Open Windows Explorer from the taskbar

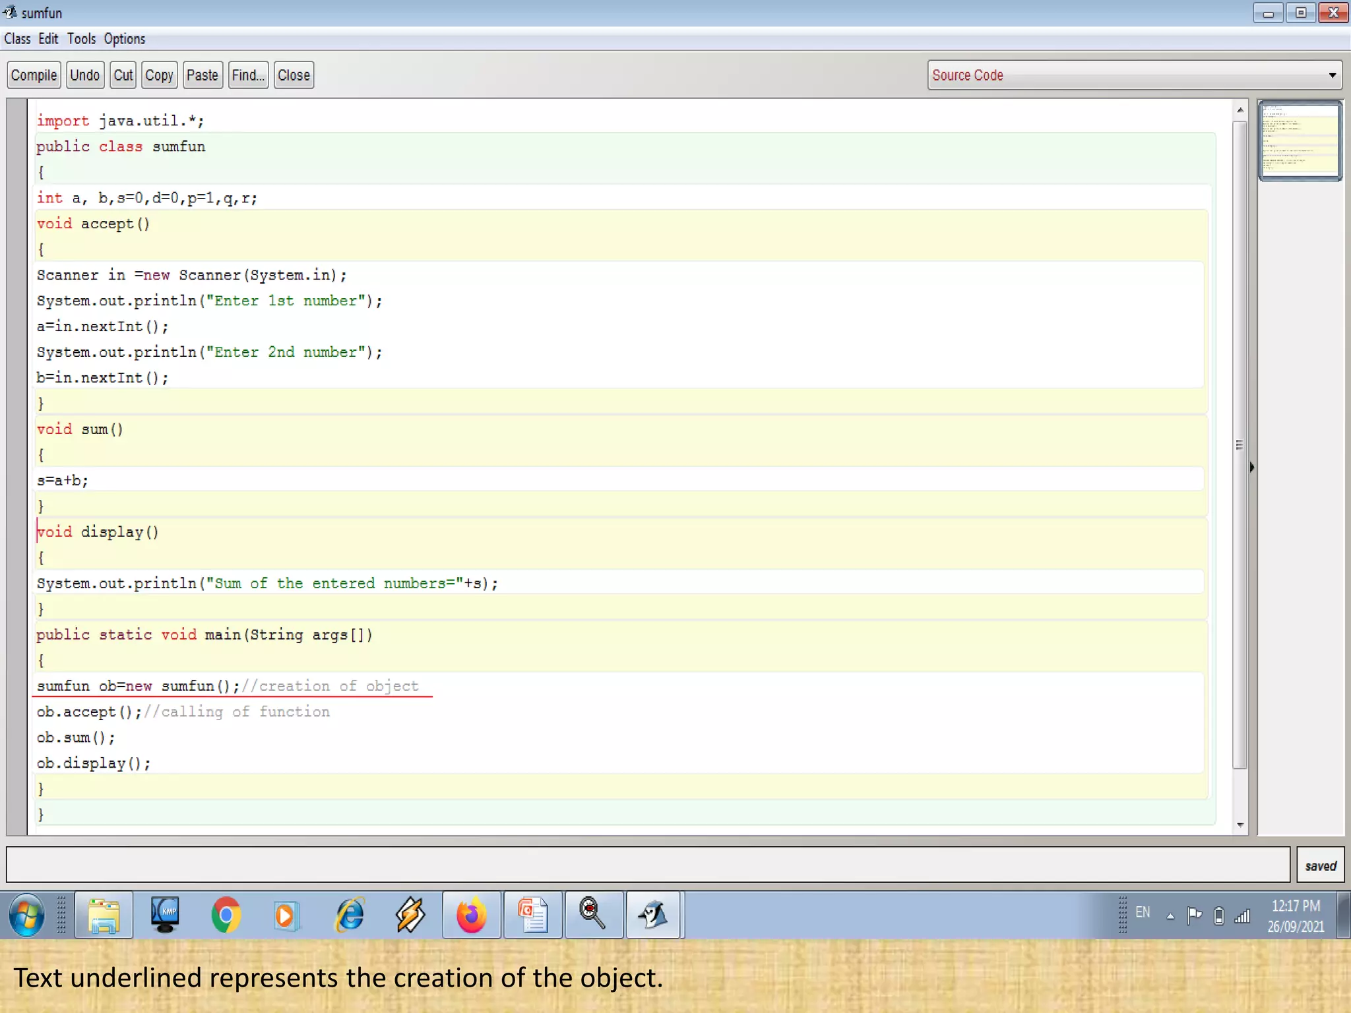click(104, 915)
